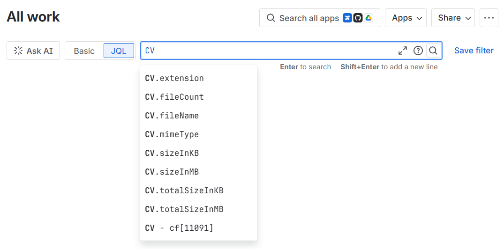Click the Confluence icon in search box
504x249 pixels.
[347, 18]
